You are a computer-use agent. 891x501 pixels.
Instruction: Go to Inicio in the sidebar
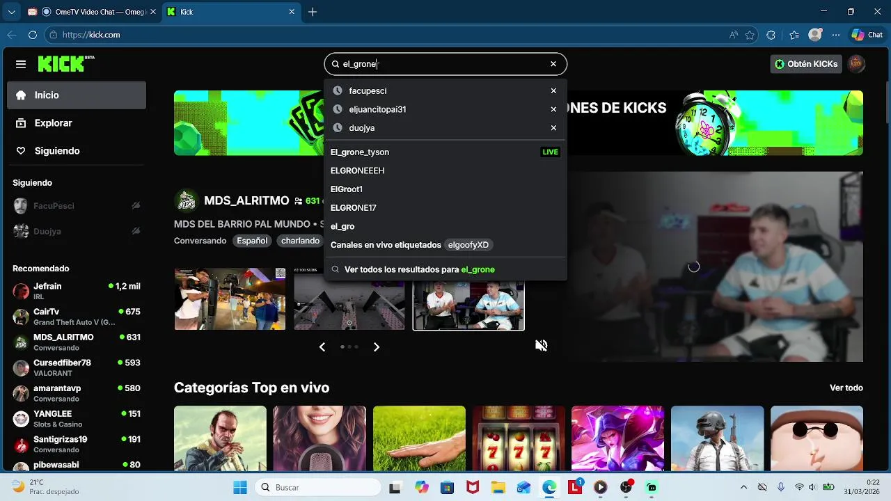[77, 95]
